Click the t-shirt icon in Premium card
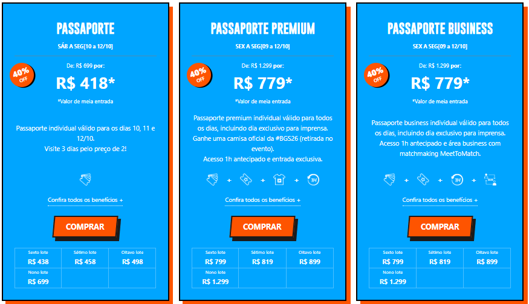The height and width of the screenshot is (304, 529). coord(279,179)
